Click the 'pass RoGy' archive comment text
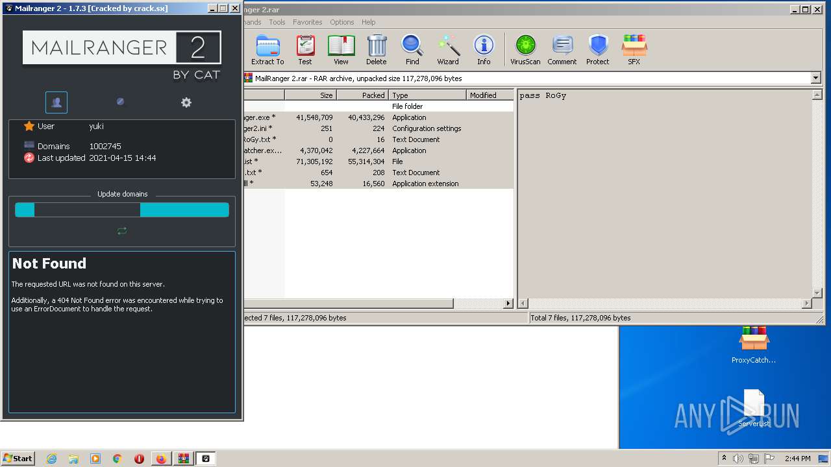This screenshot has height=467, width=831. point(543,95)
